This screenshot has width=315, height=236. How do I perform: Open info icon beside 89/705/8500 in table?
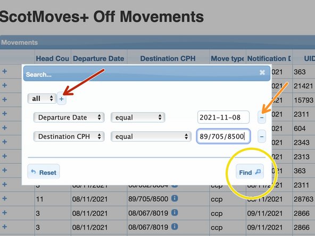(x=175, y=198)
